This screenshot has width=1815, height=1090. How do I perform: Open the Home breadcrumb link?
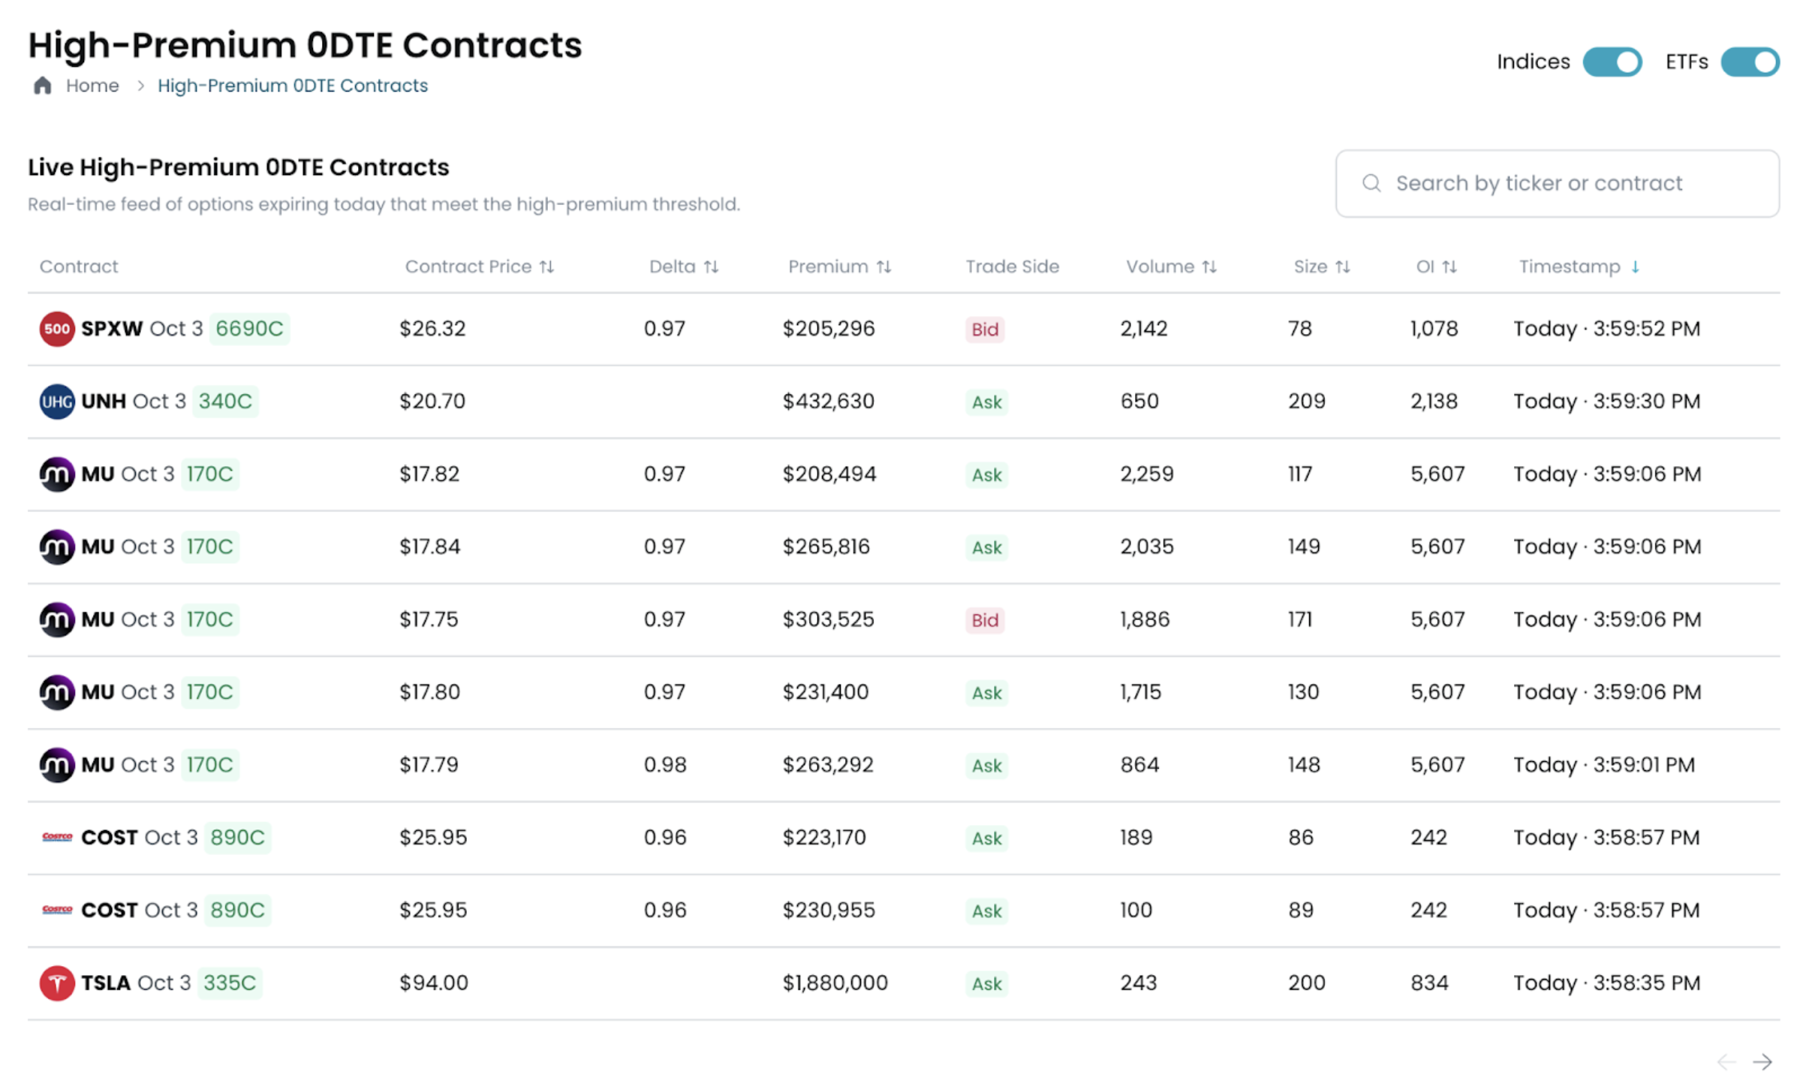(92, 86)
